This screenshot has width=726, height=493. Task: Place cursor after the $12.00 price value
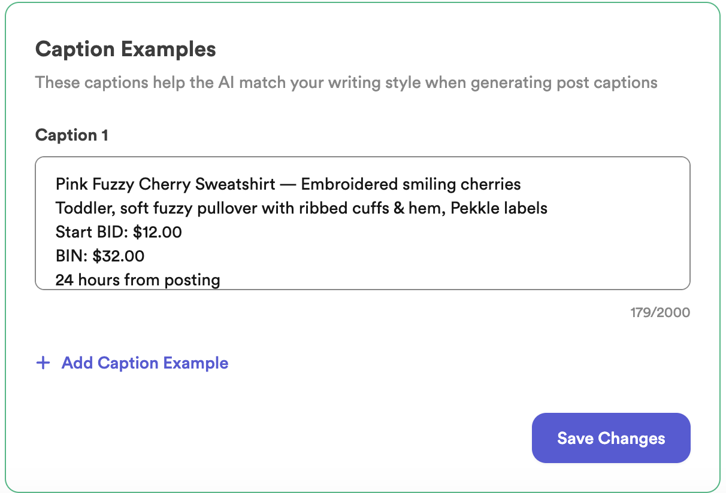tap(181, 232)
